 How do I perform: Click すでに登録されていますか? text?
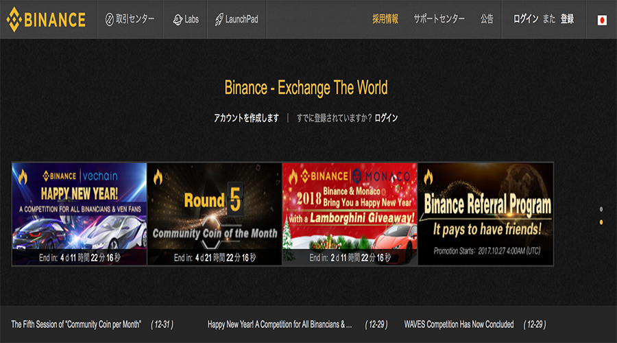pyautogui.click(x=334, y=118)
